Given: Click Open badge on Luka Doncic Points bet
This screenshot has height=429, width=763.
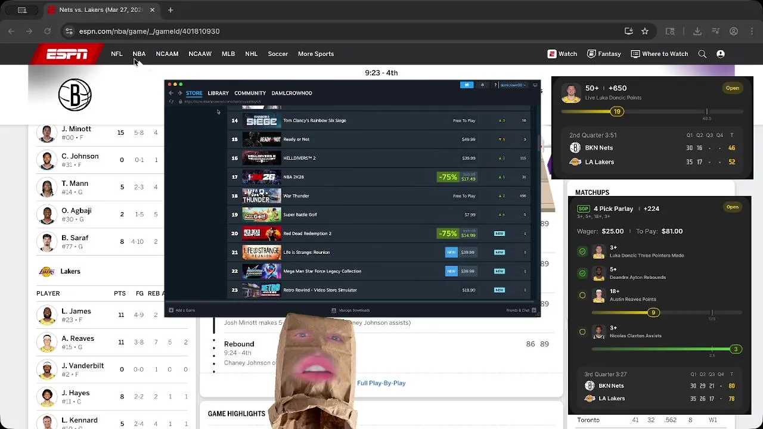Looking at the screenshot, I should [733, 88].
